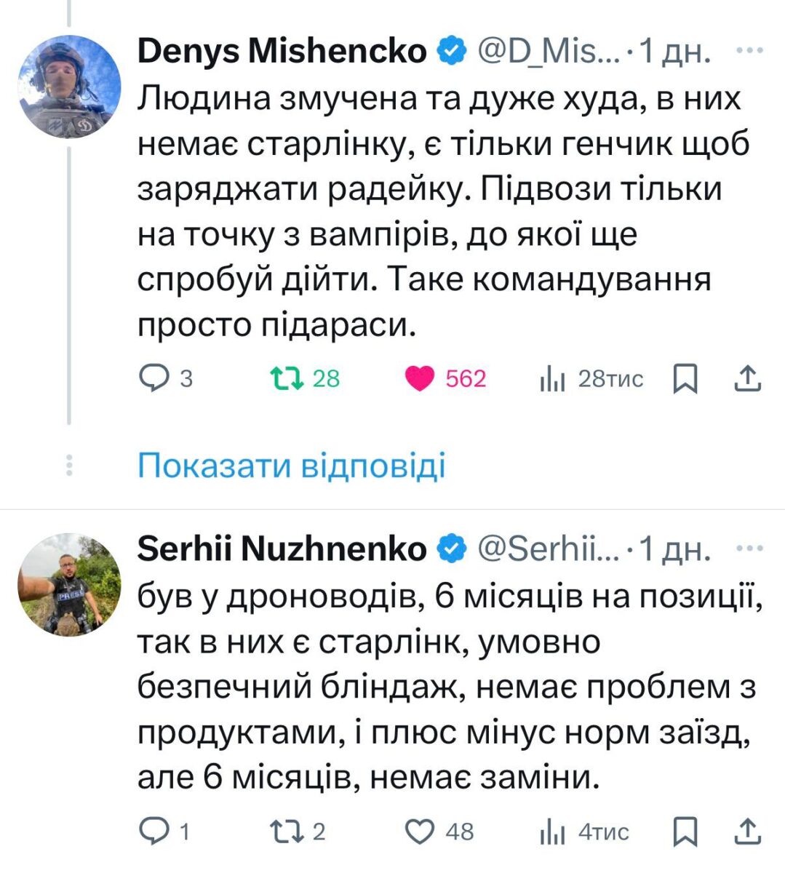View analytics of Serhii Nuzhnenko's tweet

click(x=553, y=832)
